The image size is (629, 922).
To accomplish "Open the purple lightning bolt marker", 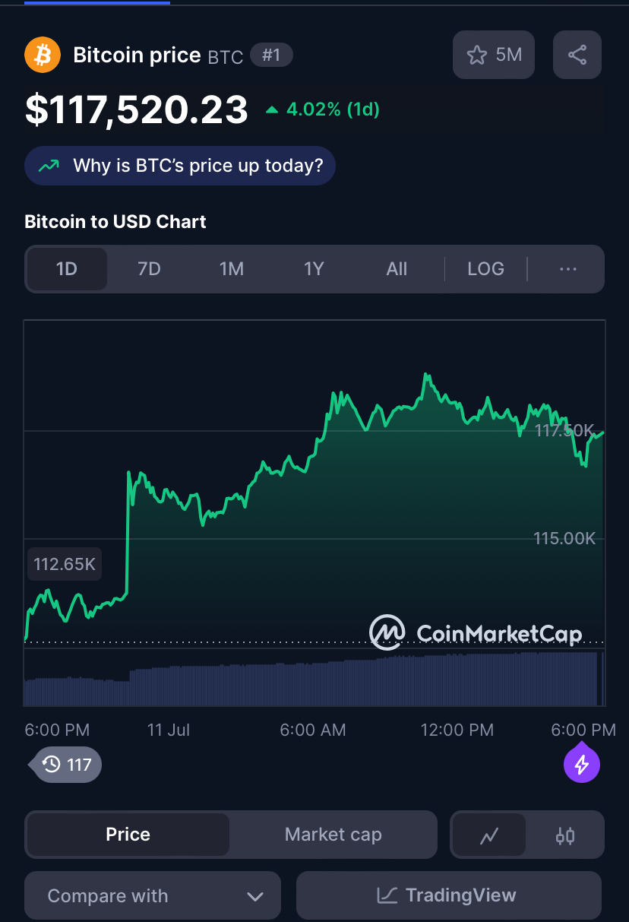I will coord(582,763).
